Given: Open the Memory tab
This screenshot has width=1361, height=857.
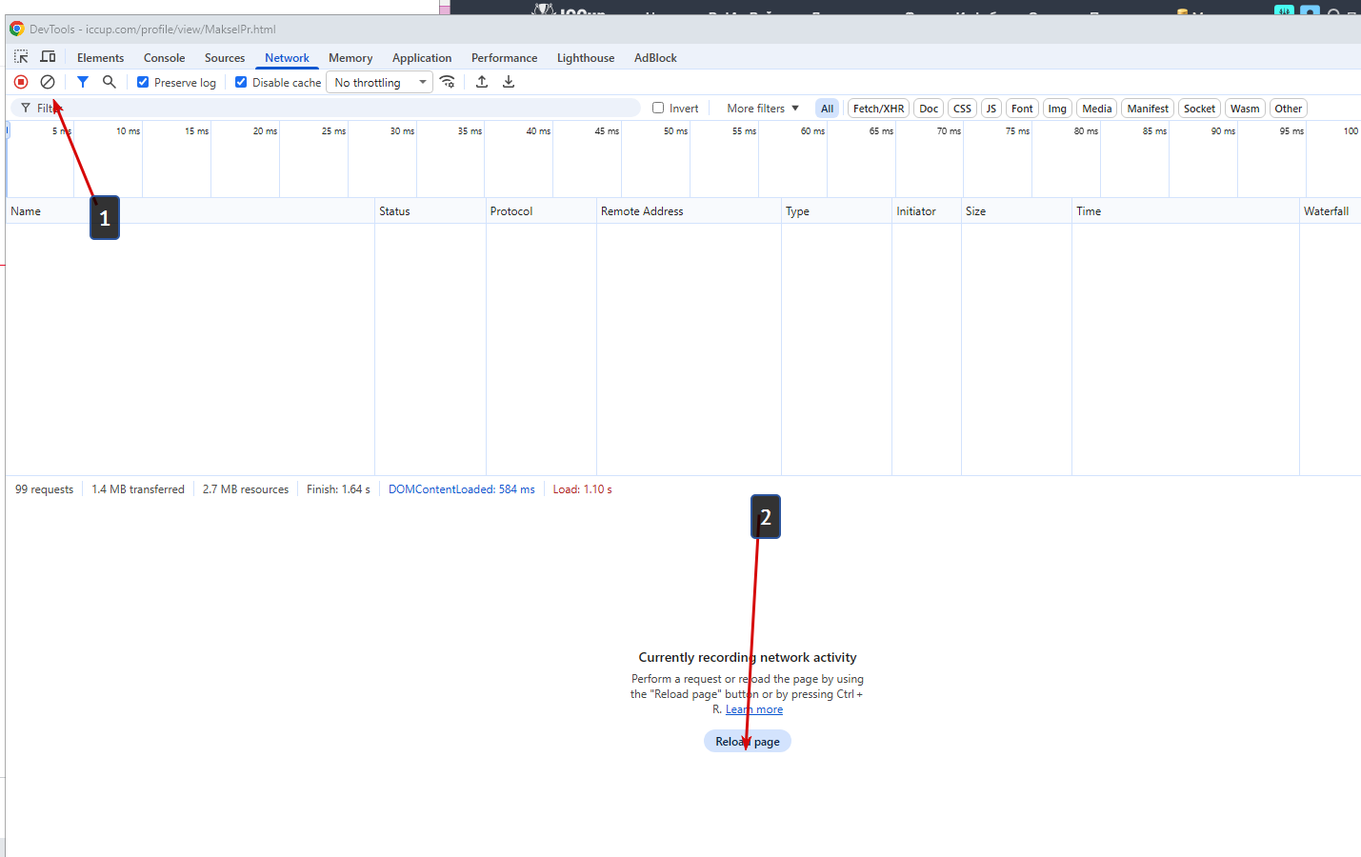Looking at the screenshot, I should pyautogui.click(x=350, y=57).
